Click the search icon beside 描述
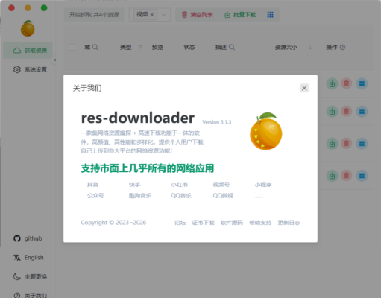 [232, 47]
